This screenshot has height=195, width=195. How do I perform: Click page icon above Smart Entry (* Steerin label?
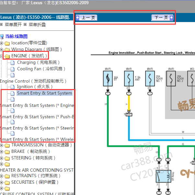point(12,122)
